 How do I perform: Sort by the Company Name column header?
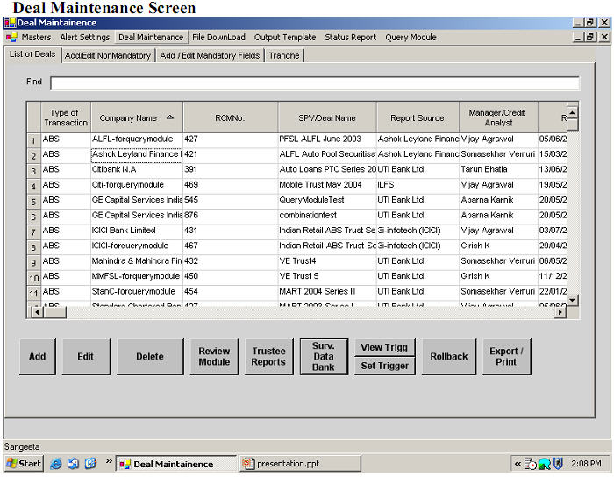tap(136, 117)
